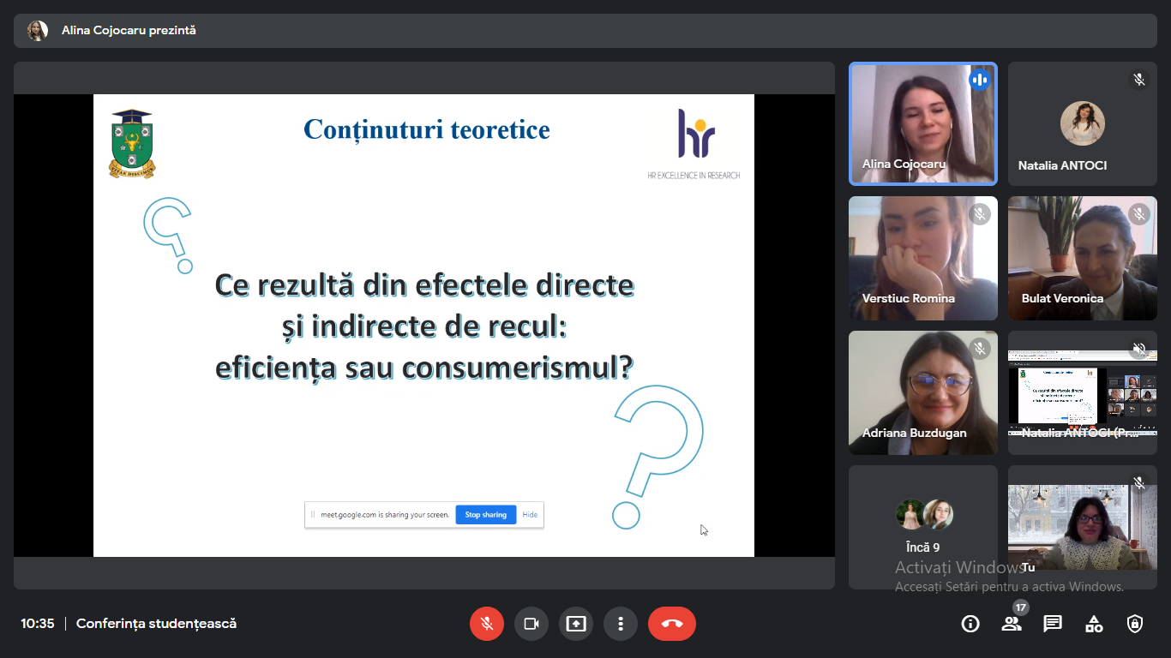Unmute the microphone in the bottom bar
This screenshot has width=1171, height=658.
(487, 624)
